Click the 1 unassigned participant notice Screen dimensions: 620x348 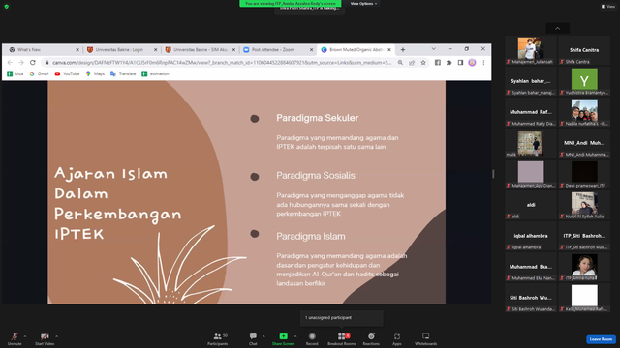point(341,318)
